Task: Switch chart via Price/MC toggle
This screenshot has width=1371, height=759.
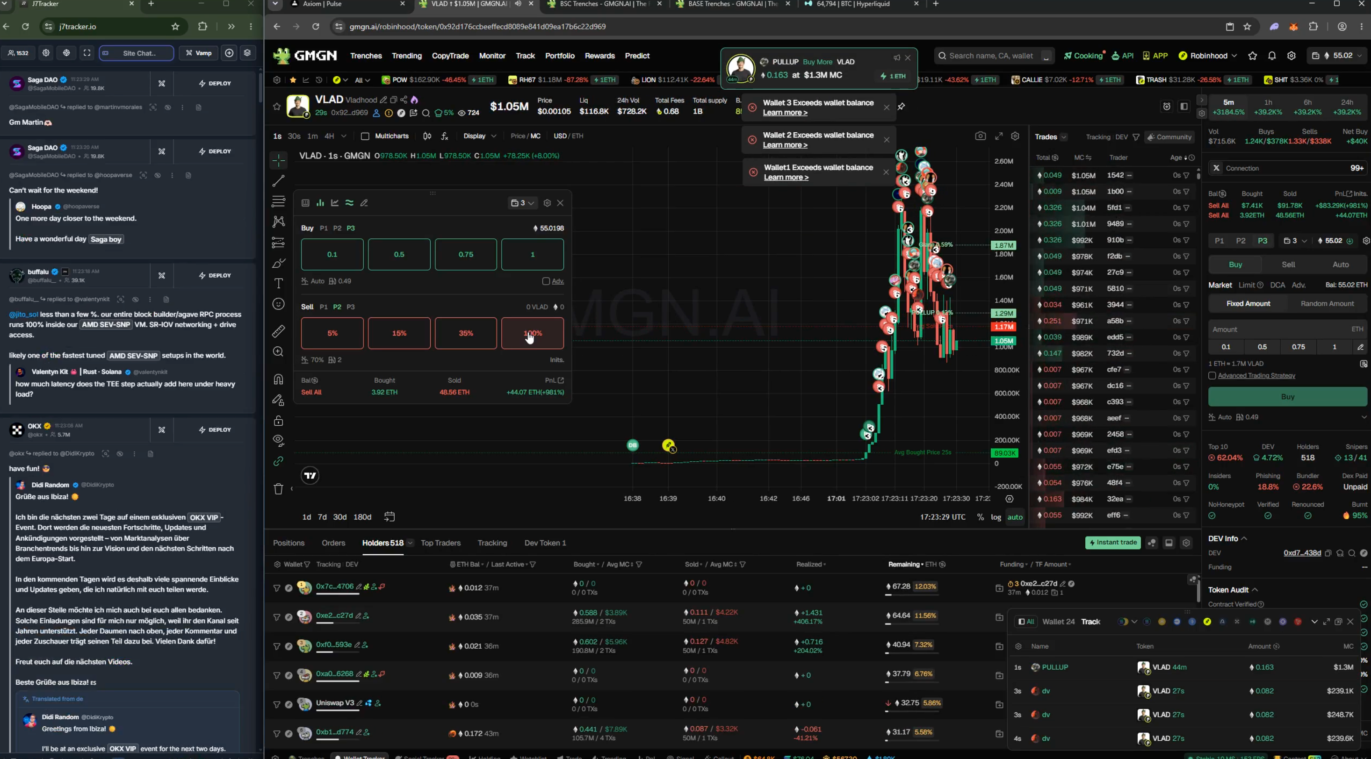Action: (x=525, y=136)
